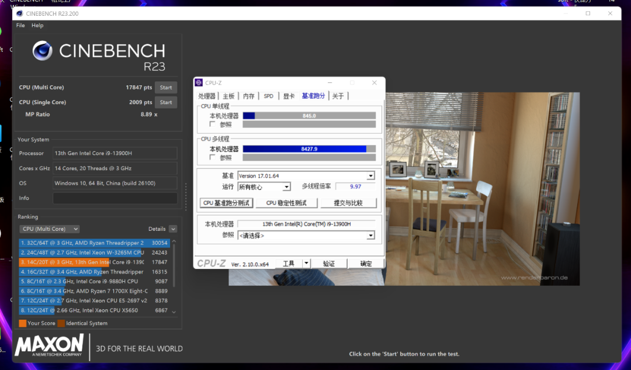Open the CPU (Multi Core) ranking dropdown

pos(49,229)
